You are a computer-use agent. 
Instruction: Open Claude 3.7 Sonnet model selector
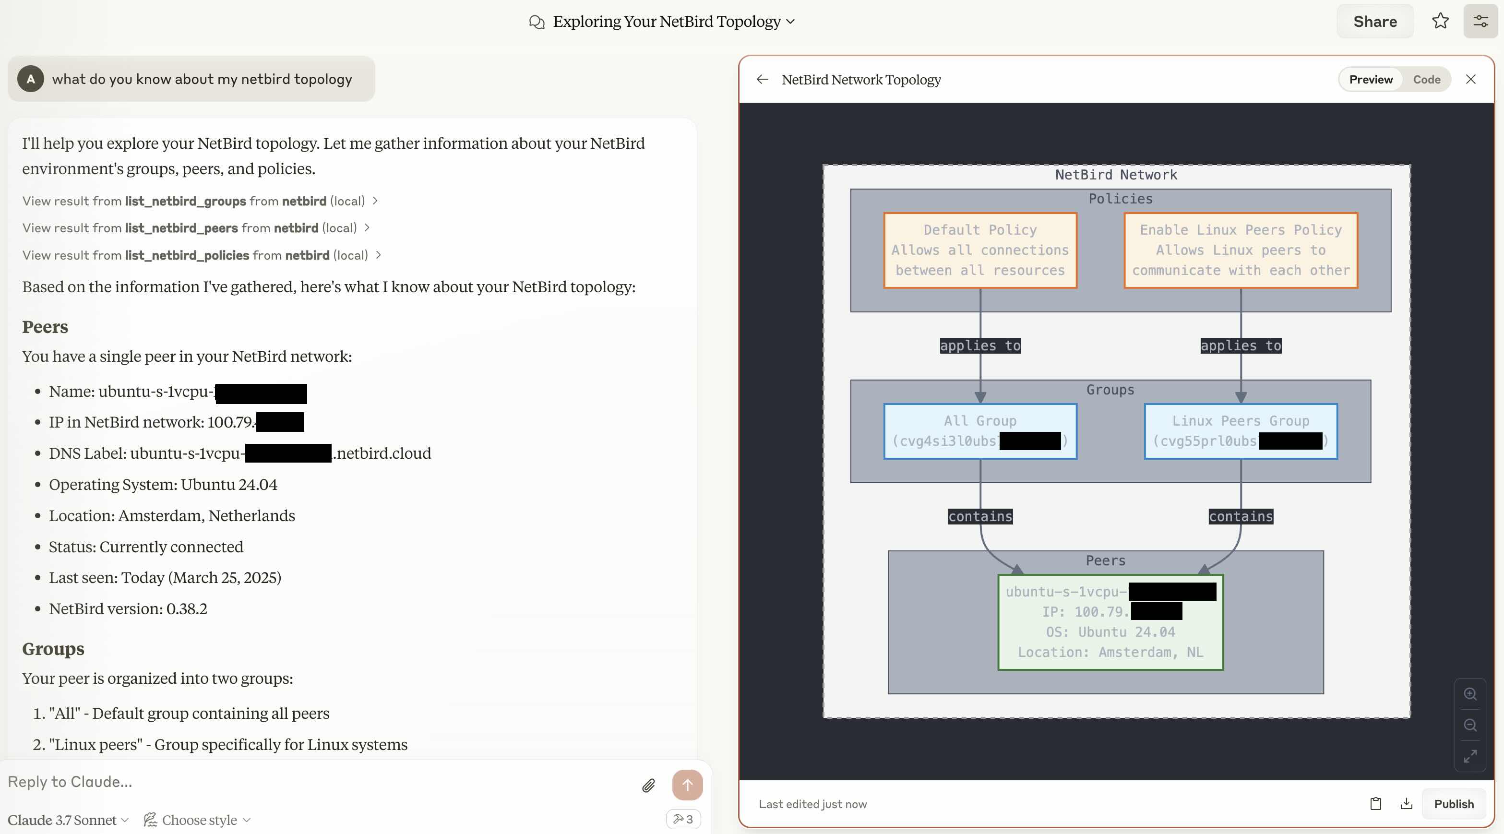pyautogui.click(x=68, y=820)
